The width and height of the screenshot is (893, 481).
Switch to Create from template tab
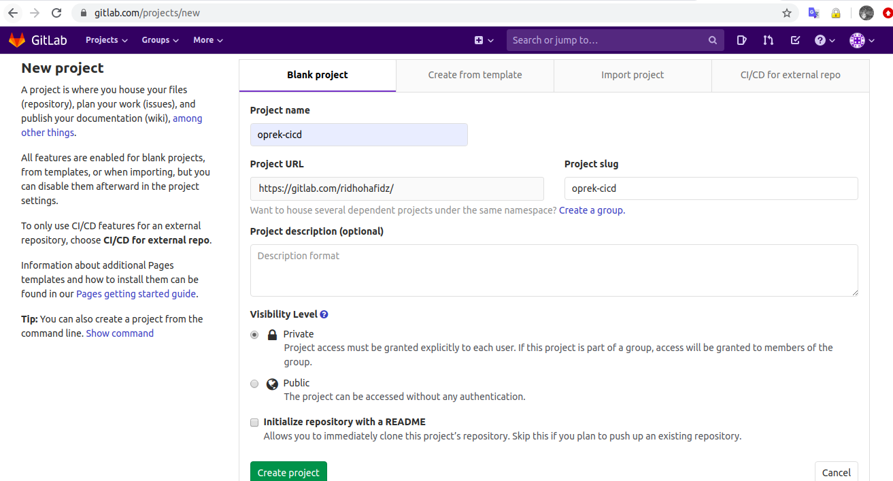pos(475,76)
